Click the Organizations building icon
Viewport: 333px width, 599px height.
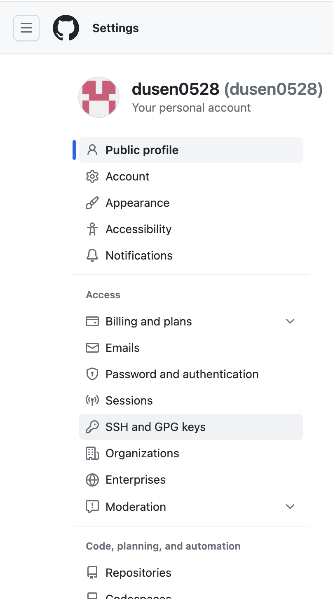click(92, 454)
